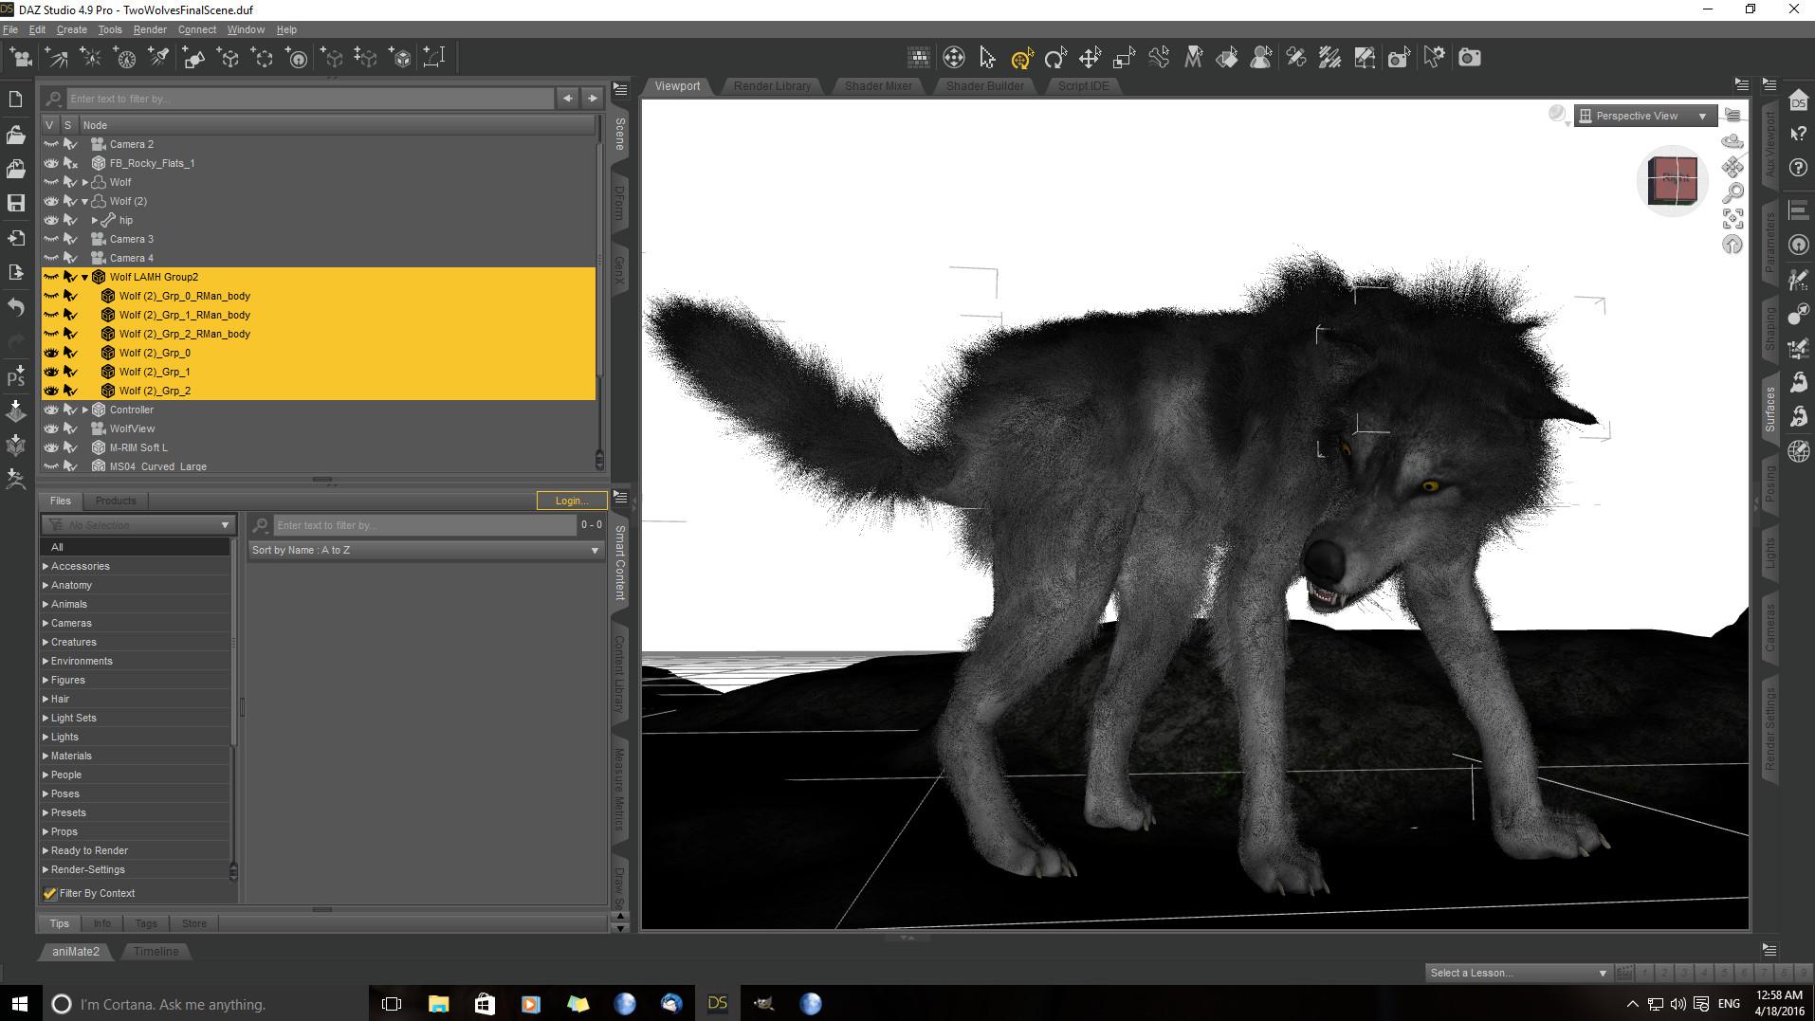Image resolution: width=1815 pixels, height=1021 pixels.
Task: Click the Login button
Action: point(572,501)
